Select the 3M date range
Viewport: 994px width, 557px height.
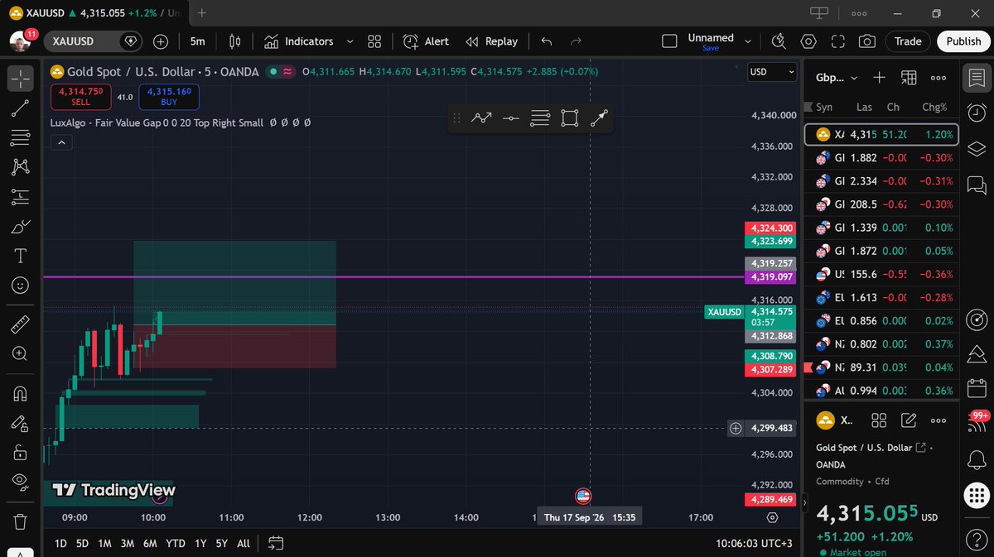pos(127,543)
